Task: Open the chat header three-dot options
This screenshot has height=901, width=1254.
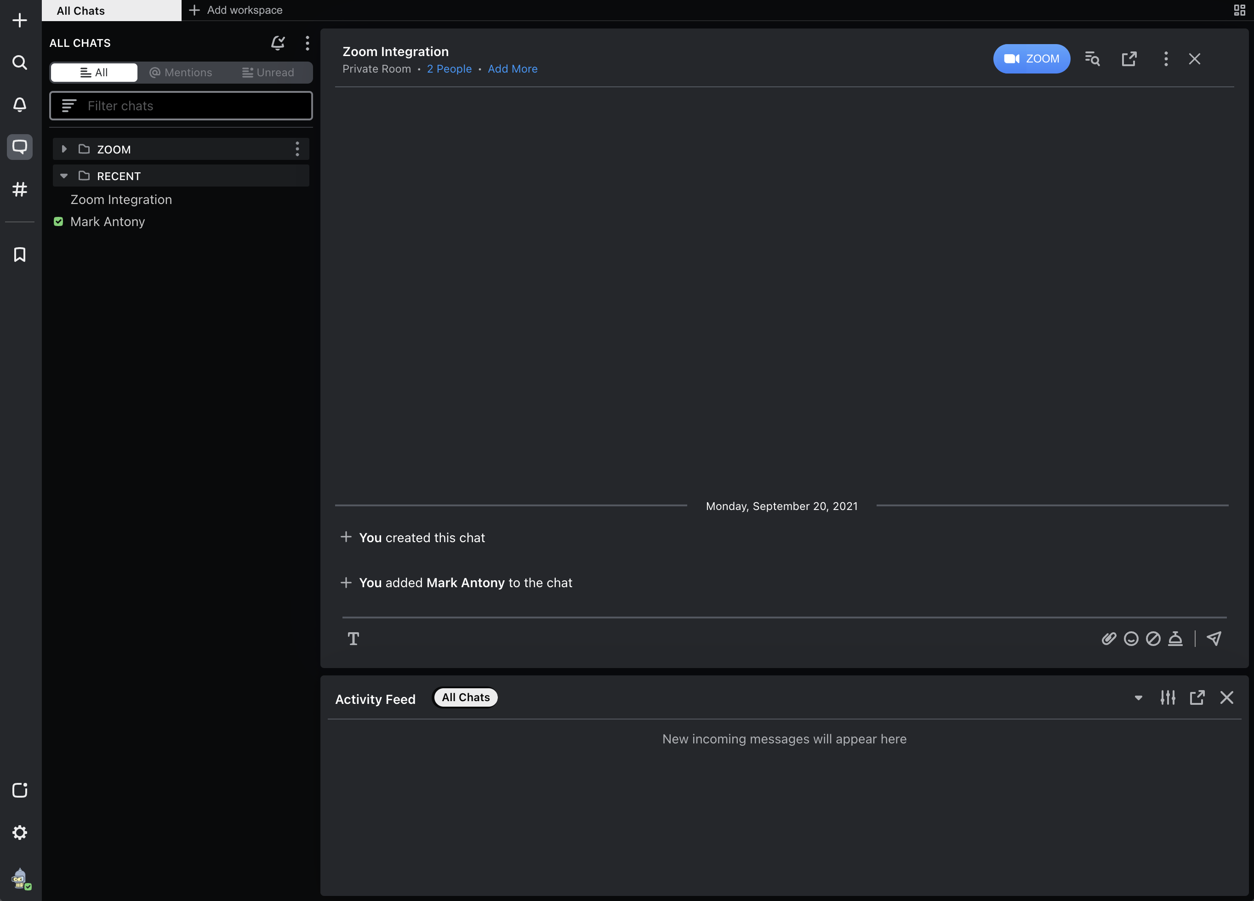Action: (x=1166, y=59)
